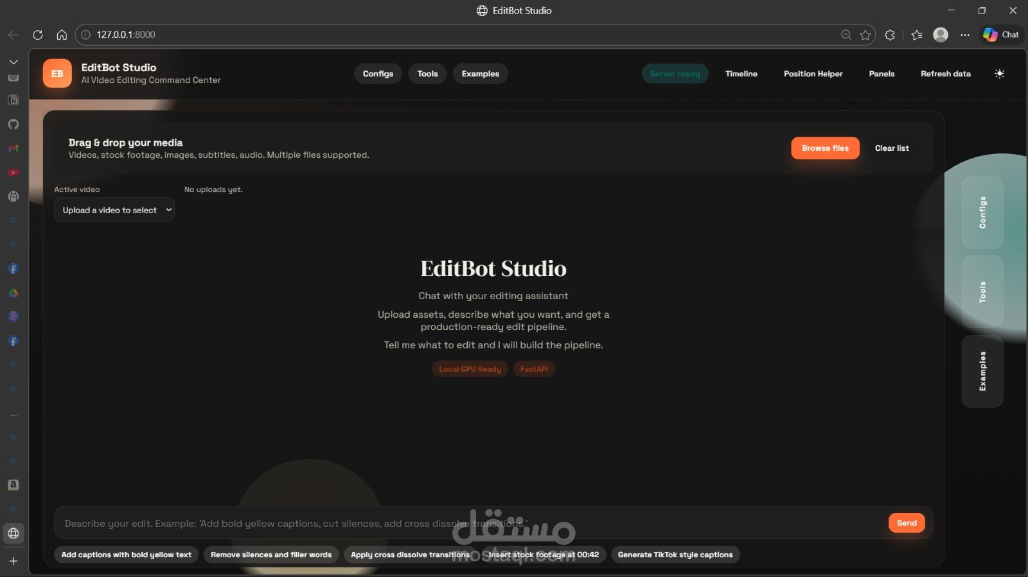Click 'Chat with your editing assistant' text
The width and height of the screenshot is (1028, 577).
pyautogui.click(x=493, y=296)
